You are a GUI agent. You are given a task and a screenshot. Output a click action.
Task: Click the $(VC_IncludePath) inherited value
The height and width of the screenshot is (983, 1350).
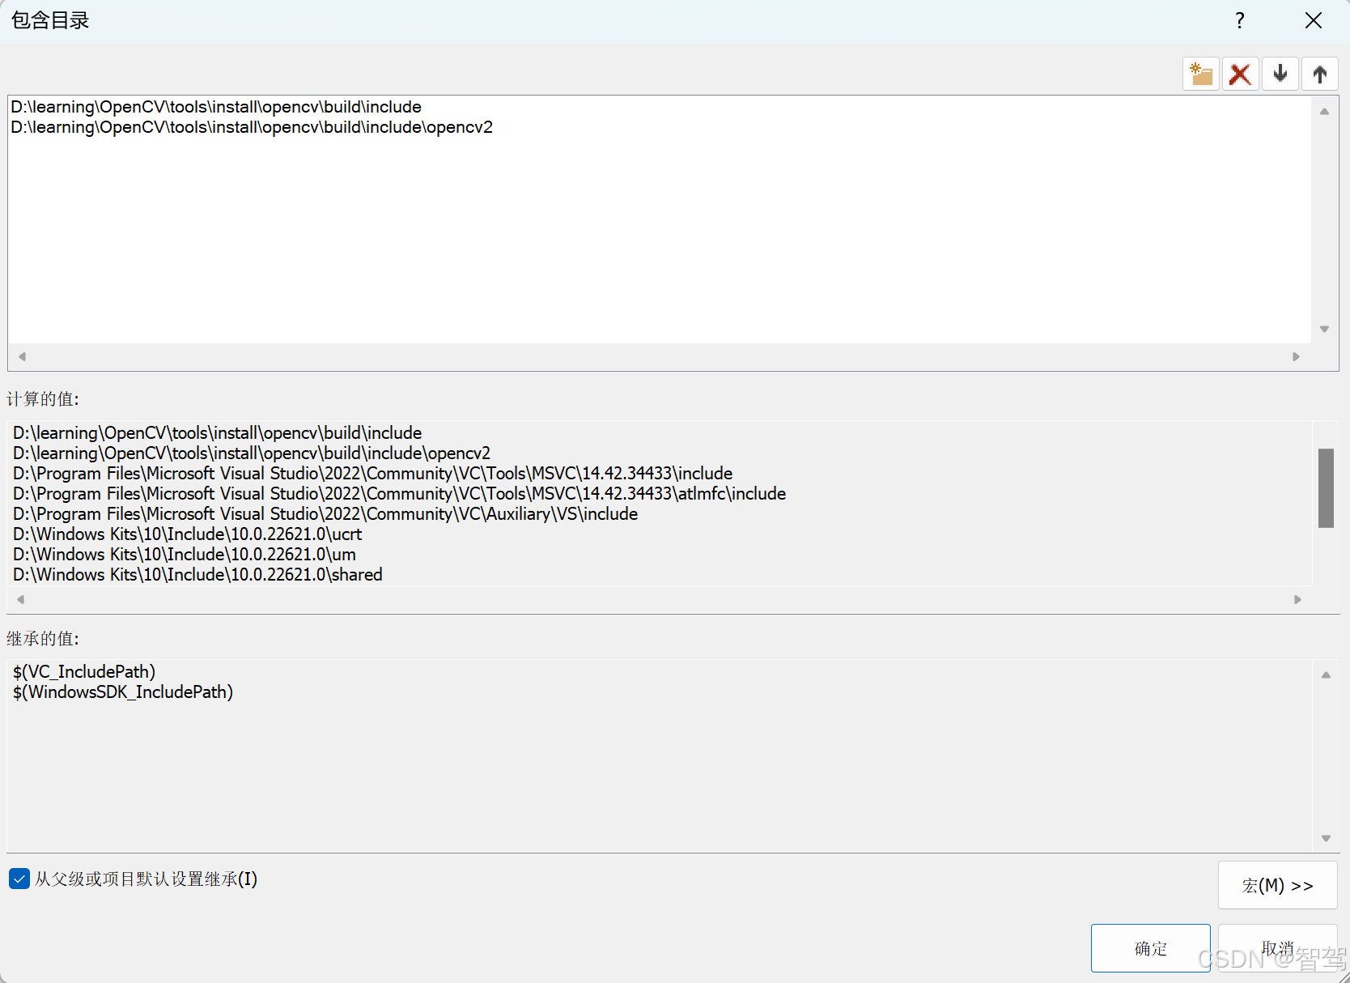tap(84, 672)
